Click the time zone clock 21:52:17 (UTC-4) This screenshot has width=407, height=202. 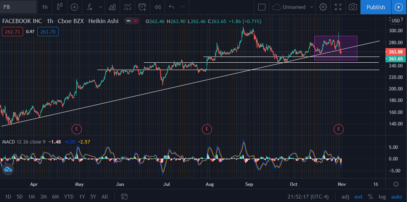point(308,197)
